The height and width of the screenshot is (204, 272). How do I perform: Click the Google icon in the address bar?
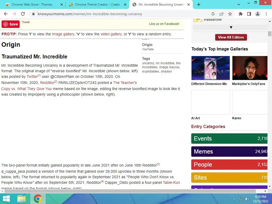click(213, 14)
